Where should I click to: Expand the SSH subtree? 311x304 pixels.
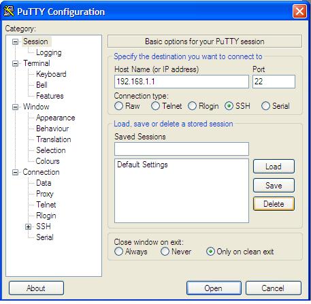point(28,226)
